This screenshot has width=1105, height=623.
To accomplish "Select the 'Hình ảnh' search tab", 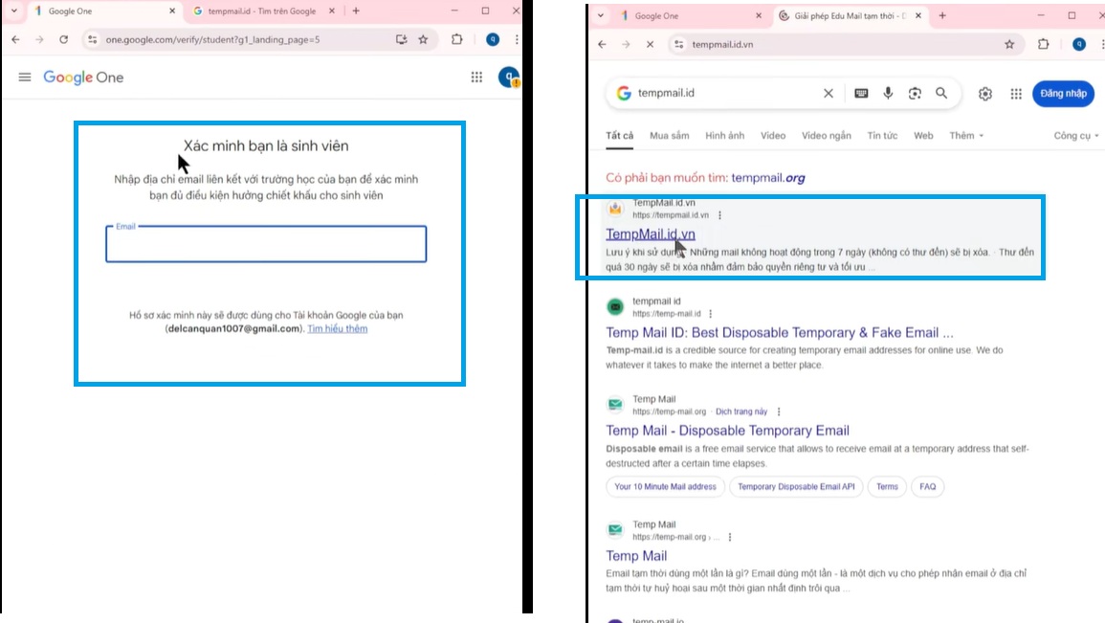I will tap(724, 135).
